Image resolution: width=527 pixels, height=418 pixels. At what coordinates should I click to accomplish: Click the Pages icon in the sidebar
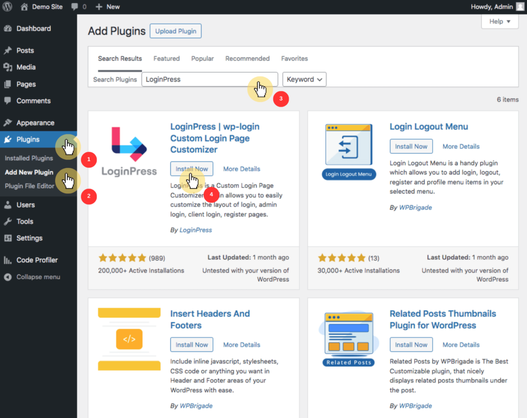8,84
